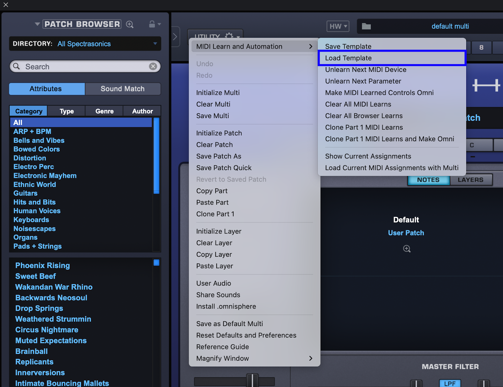Click the category list scrollbar

156,156
